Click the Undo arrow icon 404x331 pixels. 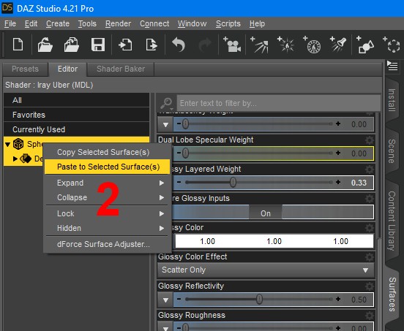pos(179,45)
